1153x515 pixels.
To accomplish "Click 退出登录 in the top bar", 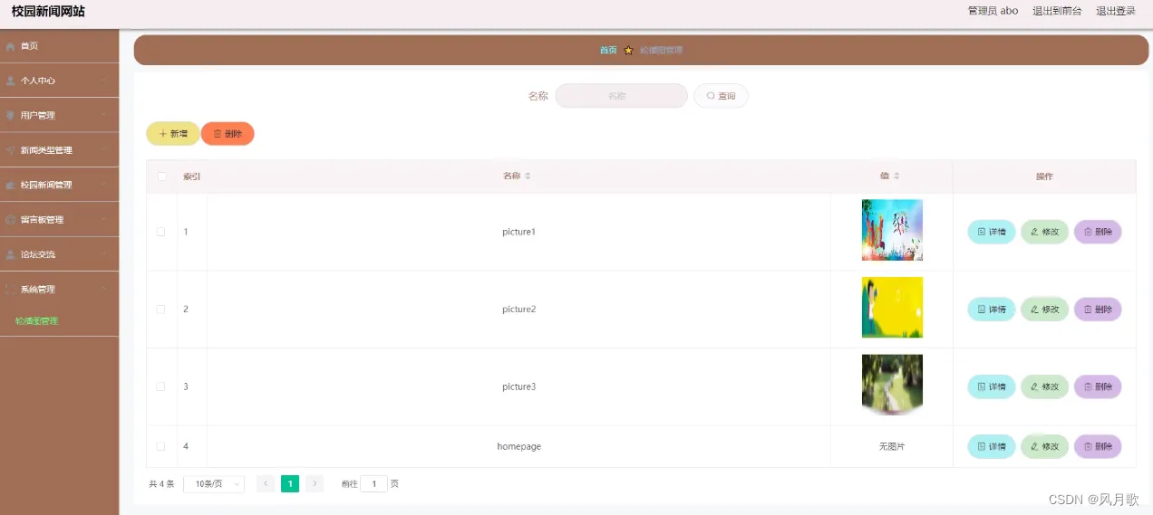I will click(x=1116, y=11).
